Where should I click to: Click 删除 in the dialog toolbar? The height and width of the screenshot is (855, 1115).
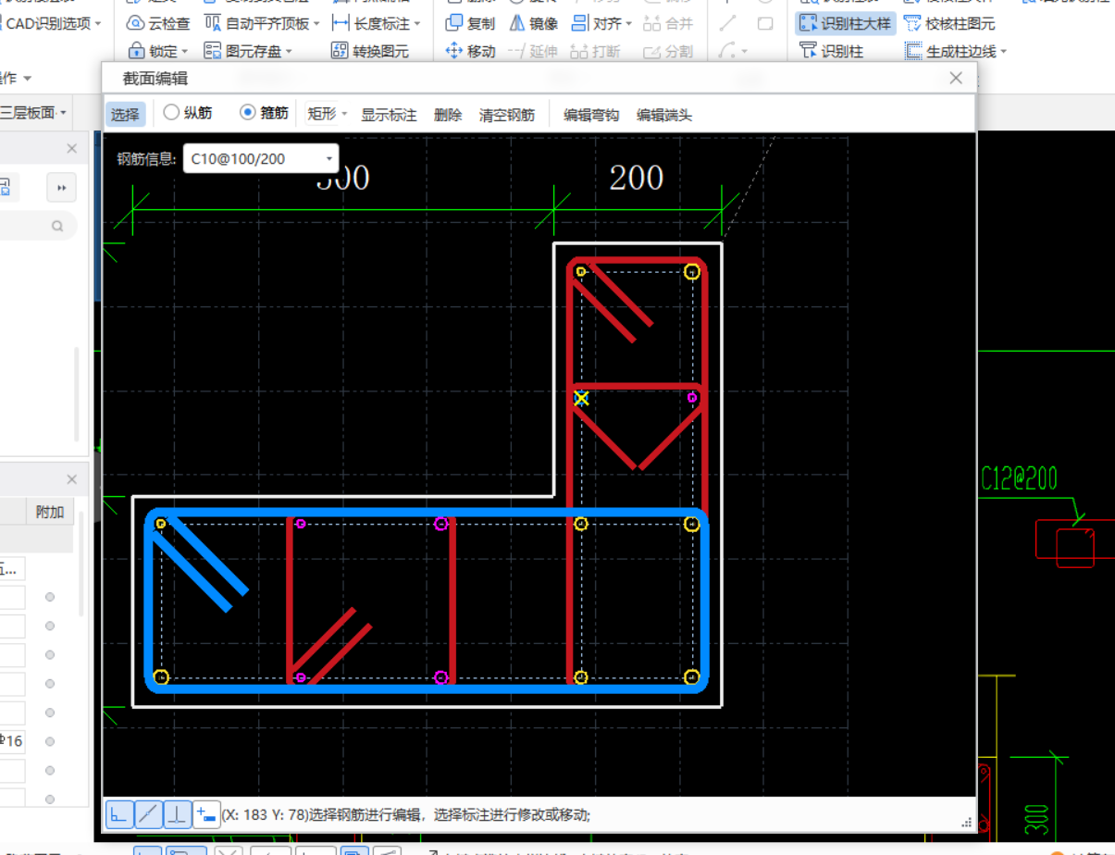(x=448, y=115)
